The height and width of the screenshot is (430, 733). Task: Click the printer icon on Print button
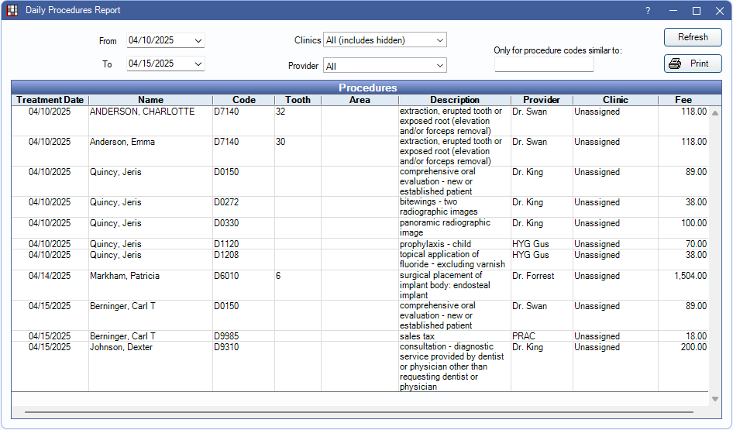tap(675, 64)
